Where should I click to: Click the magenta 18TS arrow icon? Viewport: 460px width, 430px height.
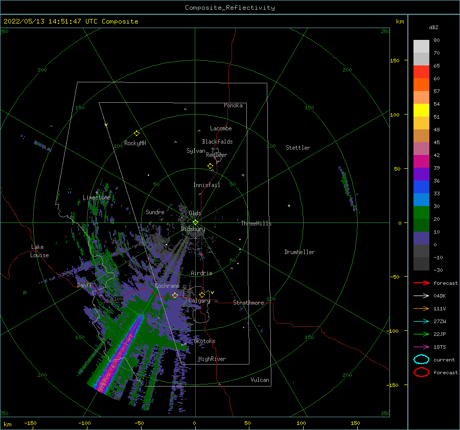(421, 347)
